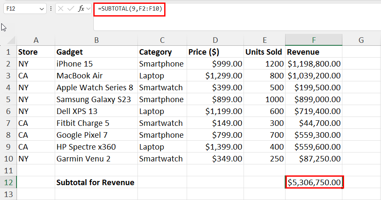
Task: Select row 1 header
Action: point(8,52)
